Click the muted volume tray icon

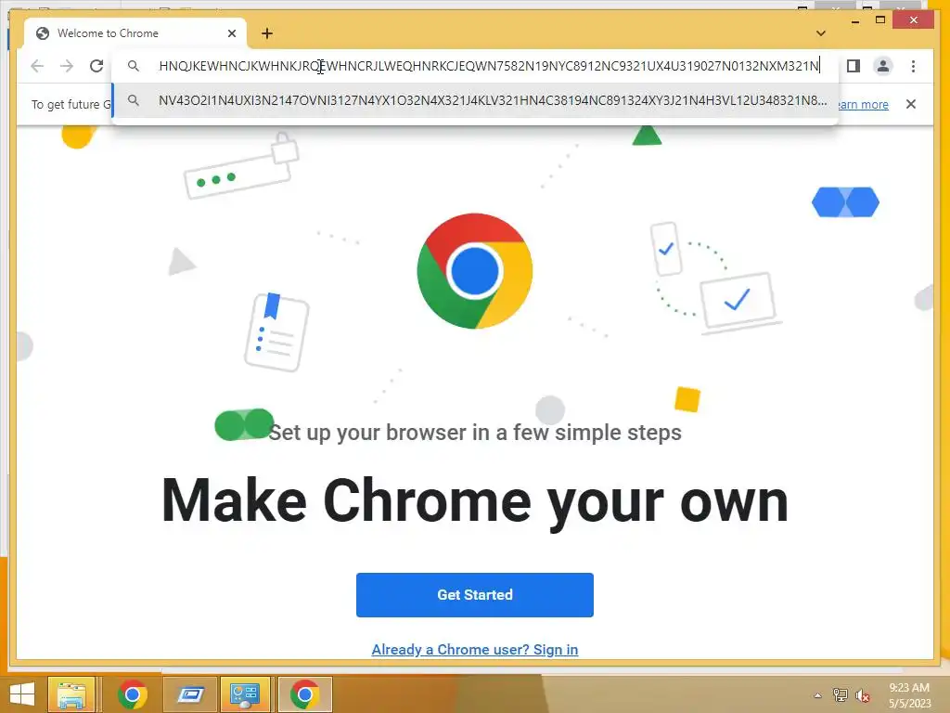coord(863,695)
